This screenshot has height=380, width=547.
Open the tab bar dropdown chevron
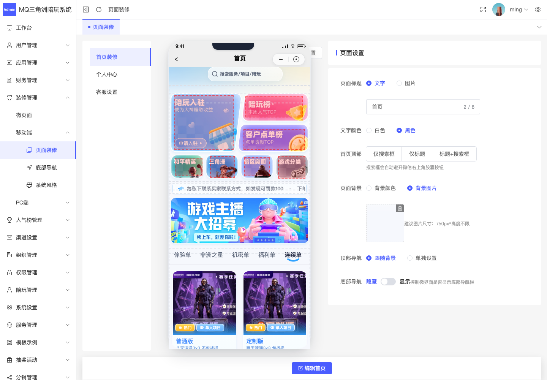click(539, 27)
